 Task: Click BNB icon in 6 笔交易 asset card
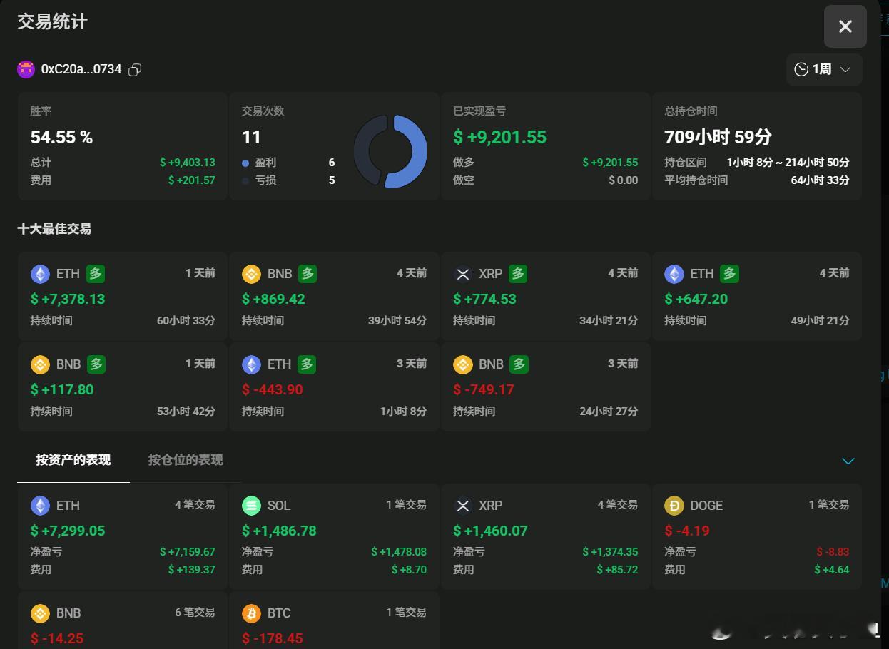pos(40,613)
